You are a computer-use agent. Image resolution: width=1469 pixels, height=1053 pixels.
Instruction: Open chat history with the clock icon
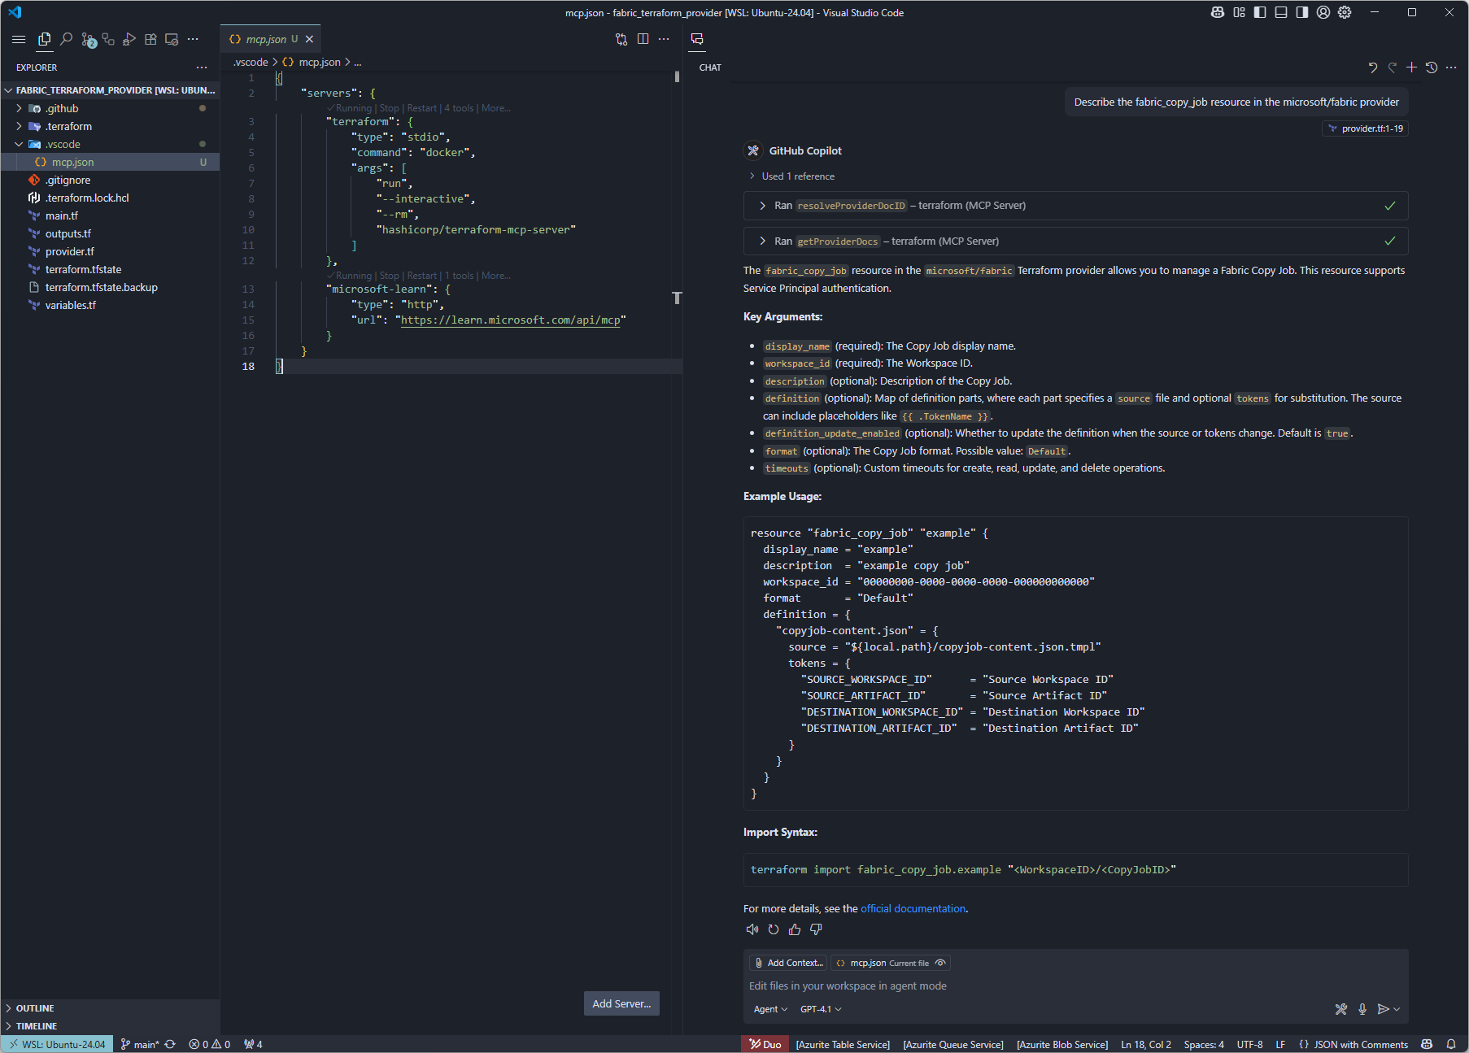[x=1432, y=67]
